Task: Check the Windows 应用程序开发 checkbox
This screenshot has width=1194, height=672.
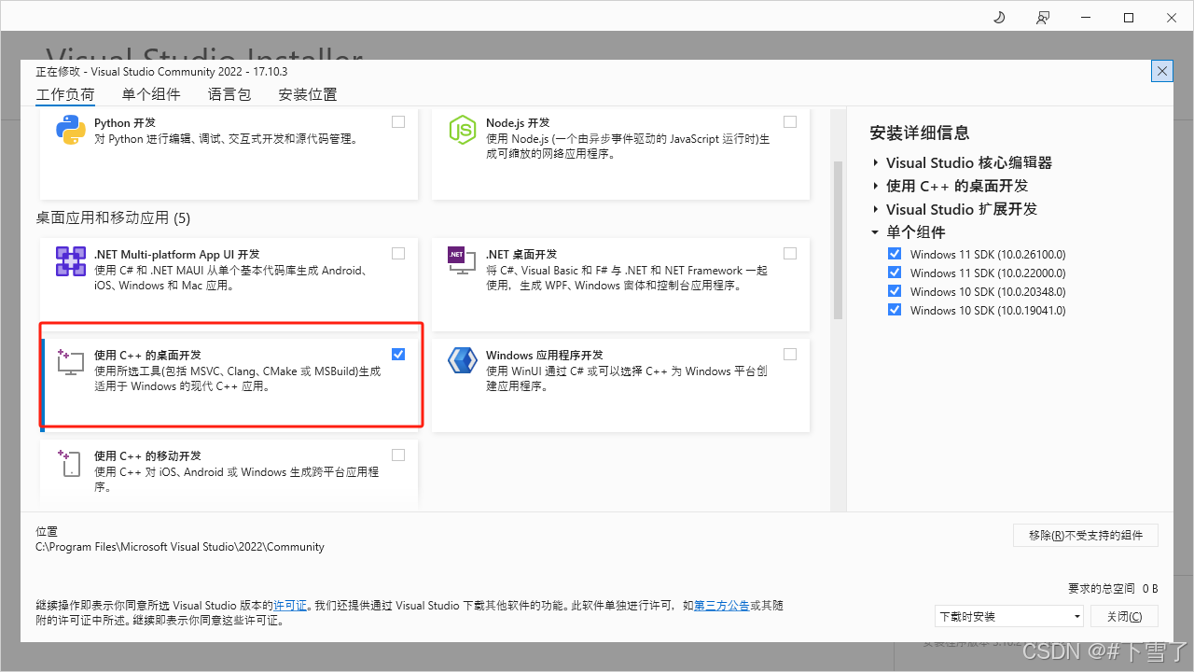Action: point(790,354)
